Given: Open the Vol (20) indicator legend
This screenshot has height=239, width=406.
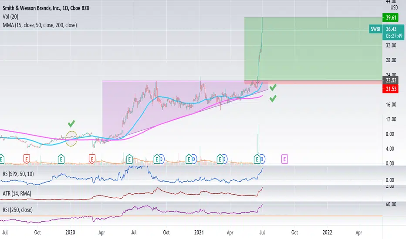Looking at the screenshot, I should [10, 17].
